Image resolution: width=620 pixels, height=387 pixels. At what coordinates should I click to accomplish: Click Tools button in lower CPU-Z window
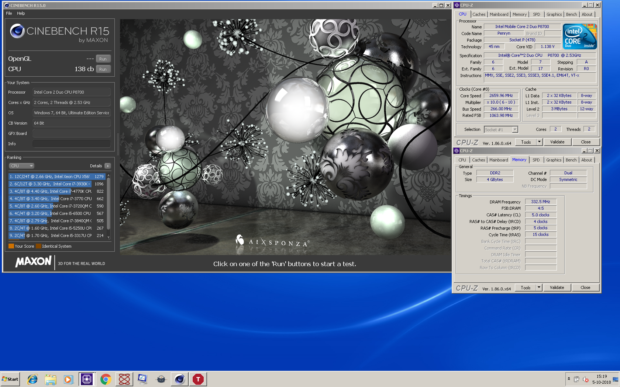(526, 287)
